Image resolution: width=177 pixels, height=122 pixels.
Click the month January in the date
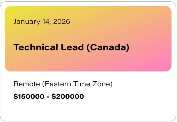click(x=27, y=21)
